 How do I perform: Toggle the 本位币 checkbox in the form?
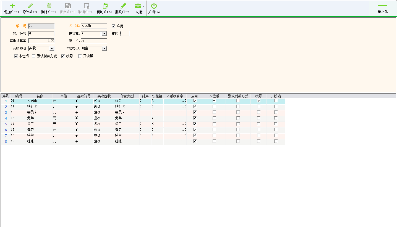(16, 56)
